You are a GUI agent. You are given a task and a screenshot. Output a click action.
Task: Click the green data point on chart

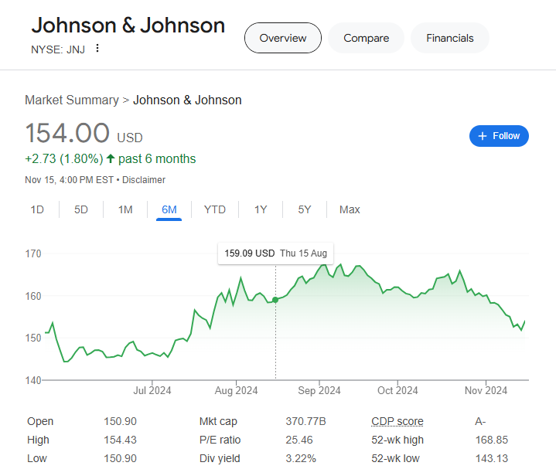coord(275,300)
